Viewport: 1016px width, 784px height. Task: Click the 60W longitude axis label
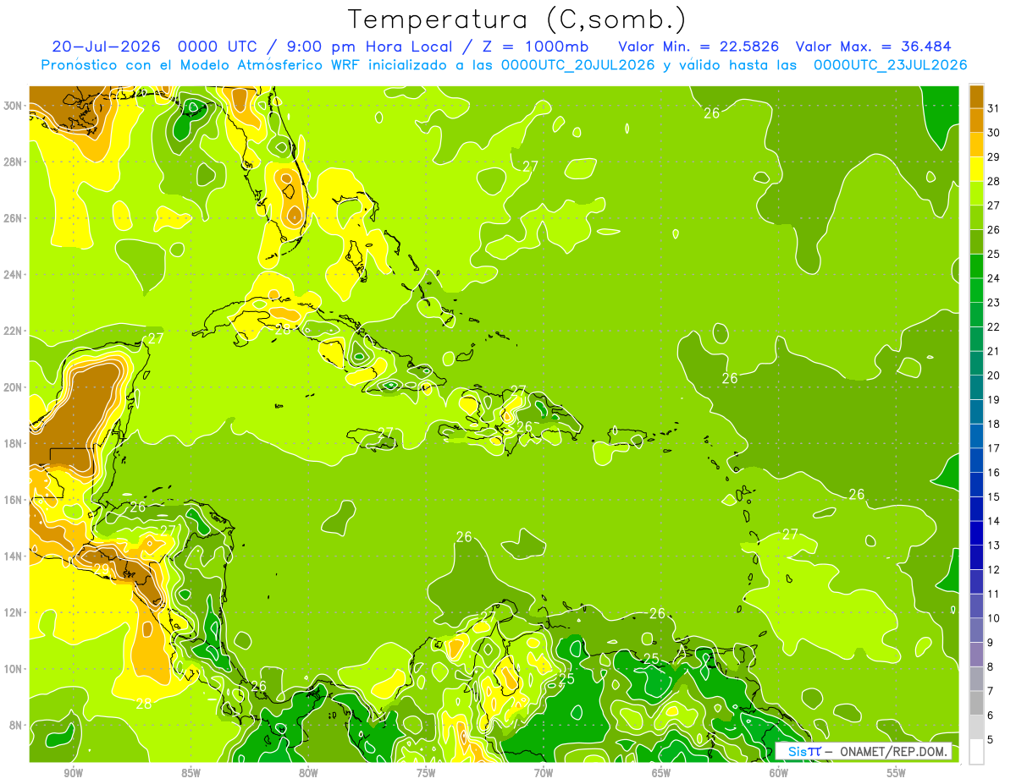pos(779,774)
